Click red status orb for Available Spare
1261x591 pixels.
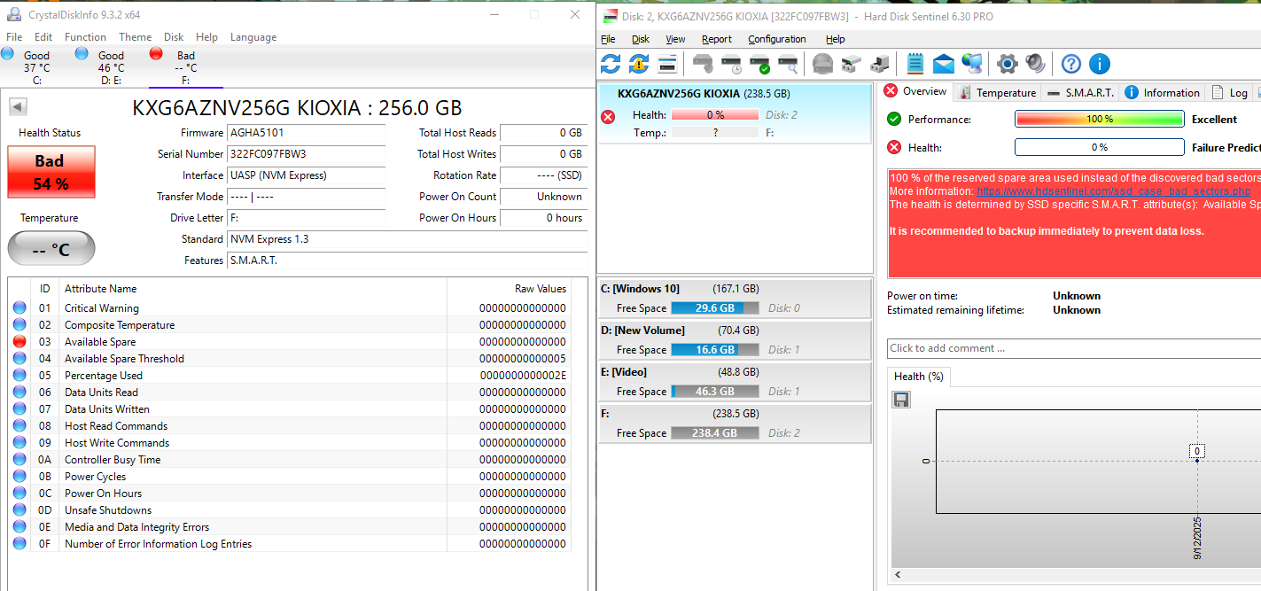pyautogui.click(x=19, y=342)
